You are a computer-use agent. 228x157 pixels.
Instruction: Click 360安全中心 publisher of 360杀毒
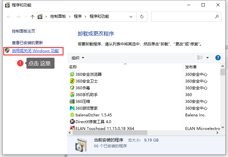pyautogui.click(x=196, y=88)
